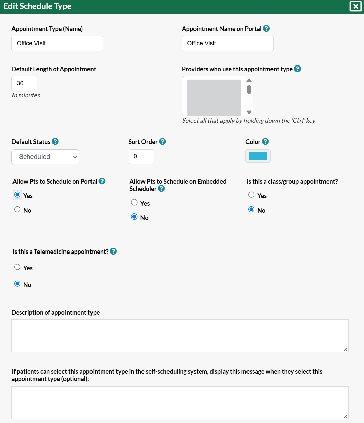Show help icon for Providers appointment type

(297, 69)
